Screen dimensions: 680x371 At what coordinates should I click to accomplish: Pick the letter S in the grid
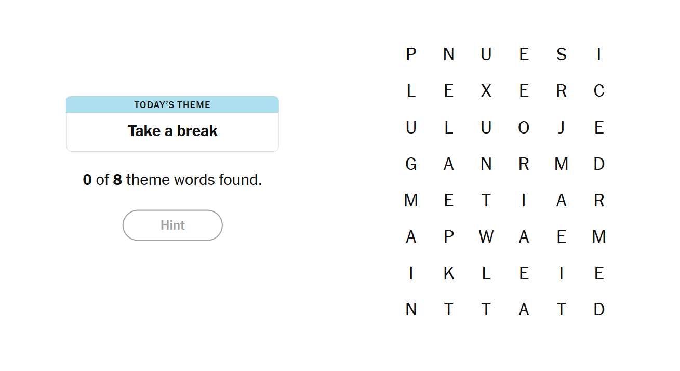(x=561, y=55)
